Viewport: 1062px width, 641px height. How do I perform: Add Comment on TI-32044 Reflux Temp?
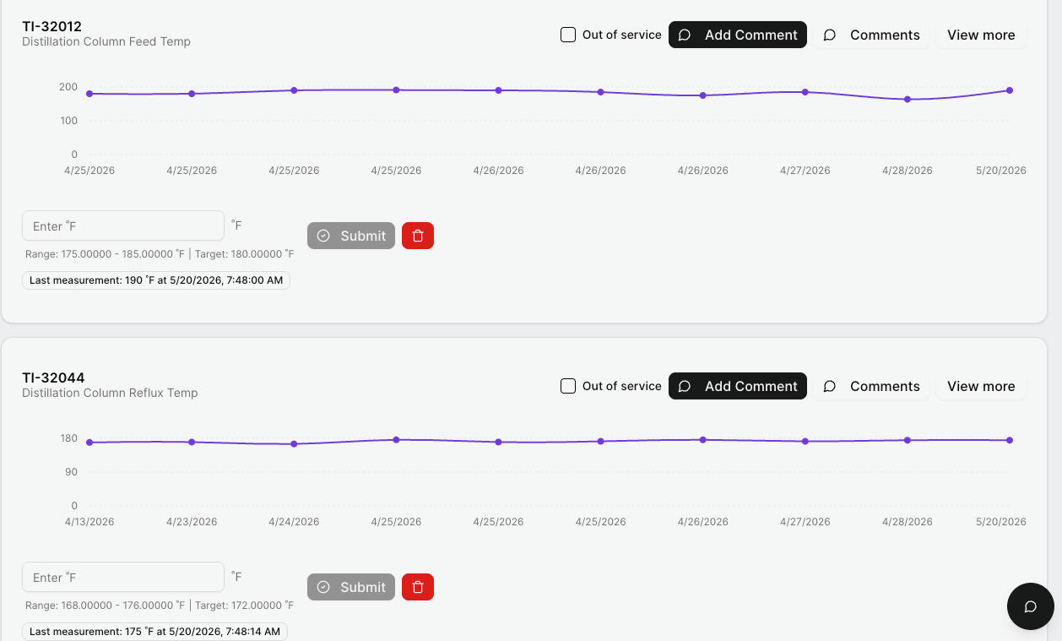point(738,386)
